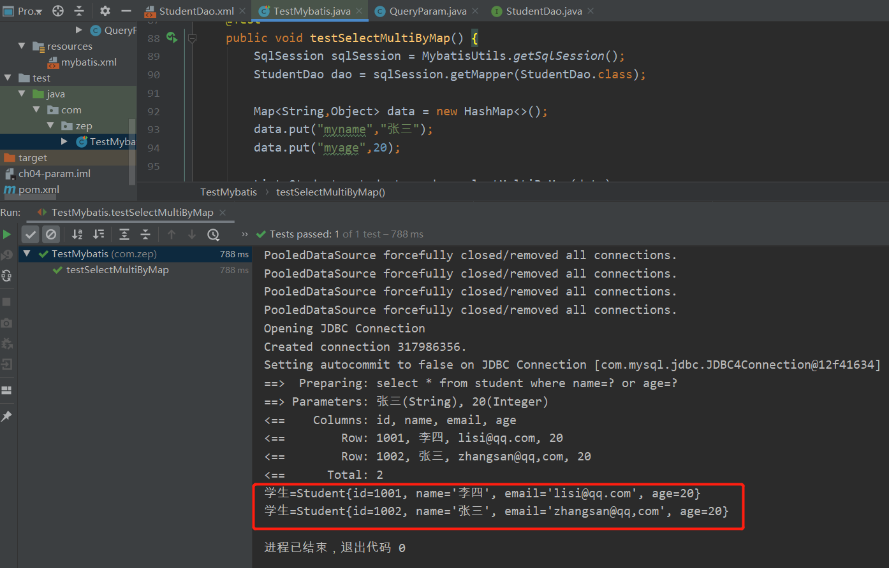Collapse the java folder arrow
The height and width of the screenshot is (568, 889).
point(22,94)
